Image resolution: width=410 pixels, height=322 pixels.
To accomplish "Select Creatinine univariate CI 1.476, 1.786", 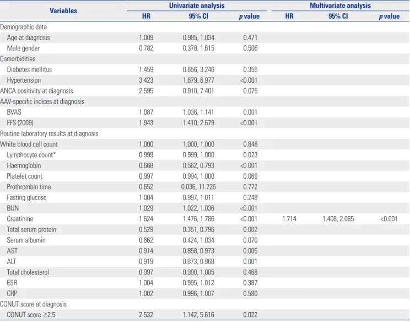I will [x=198, y=219].
